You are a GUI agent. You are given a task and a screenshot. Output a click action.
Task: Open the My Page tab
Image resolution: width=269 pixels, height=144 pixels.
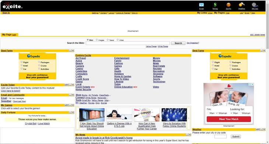9,35
